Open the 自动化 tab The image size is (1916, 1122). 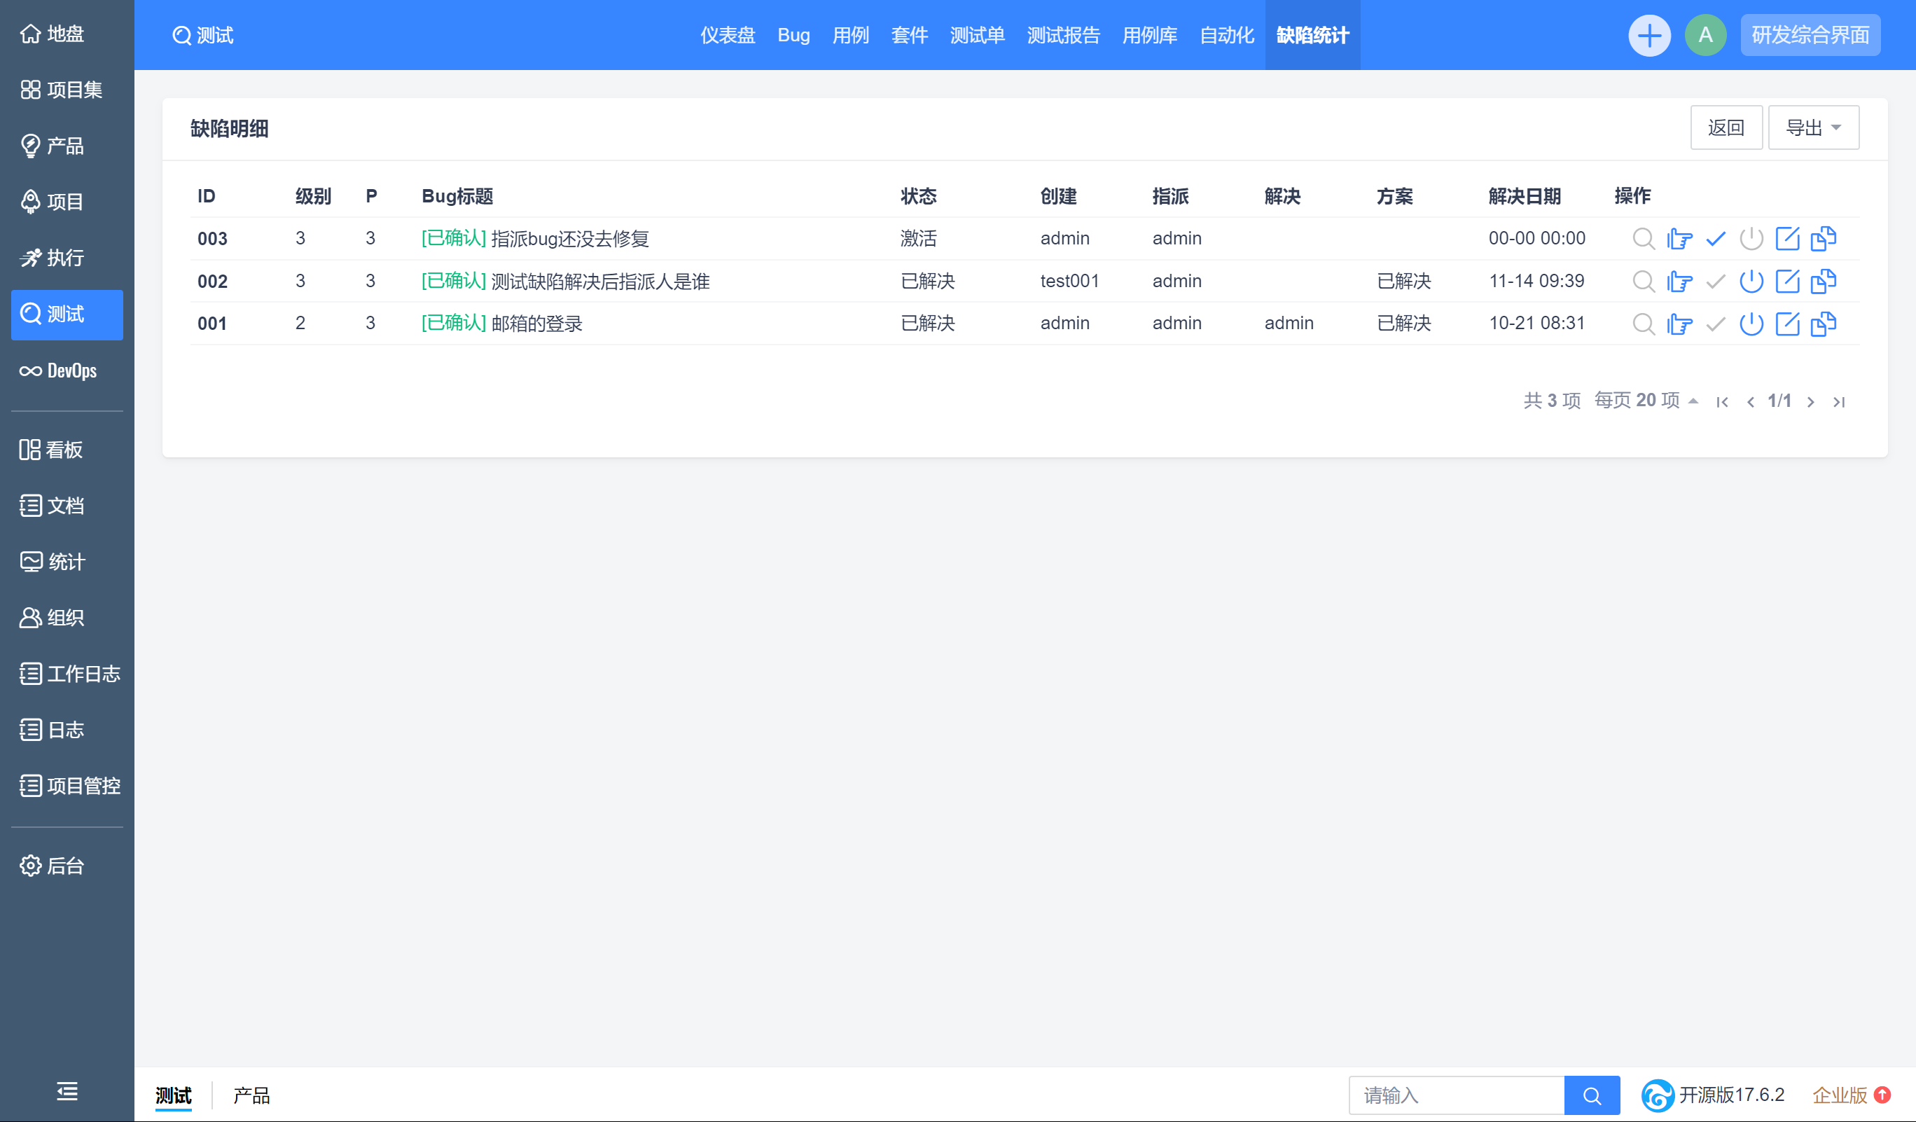(1226, 35)
